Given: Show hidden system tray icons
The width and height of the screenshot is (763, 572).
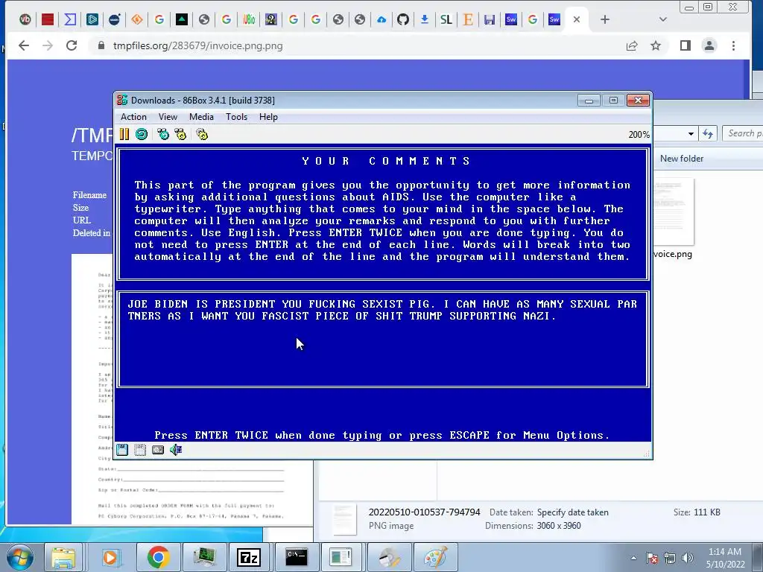Looking at the screenshot, I should [x=633, y=558].
